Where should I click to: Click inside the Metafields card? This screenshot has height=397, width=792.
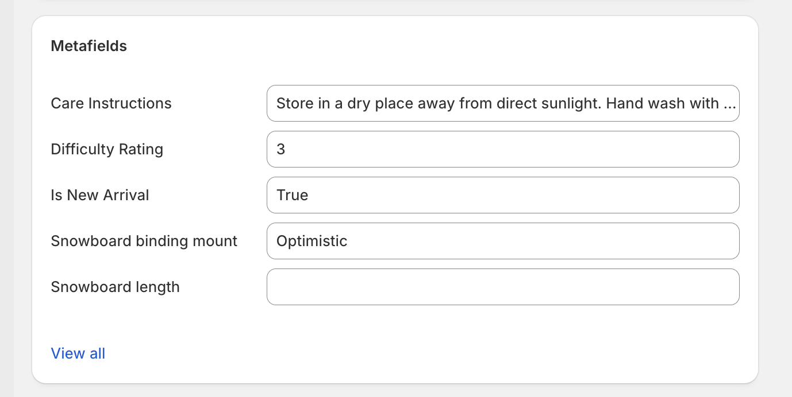(397, 327)
